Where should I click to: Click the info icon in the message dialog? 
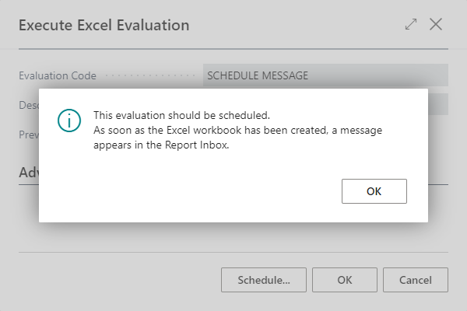click(x=71, y=121)
